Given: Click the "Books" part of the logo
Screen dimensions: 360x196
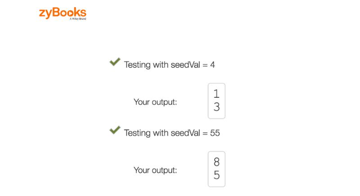Looking at the screenshot, I should (70, 13).
